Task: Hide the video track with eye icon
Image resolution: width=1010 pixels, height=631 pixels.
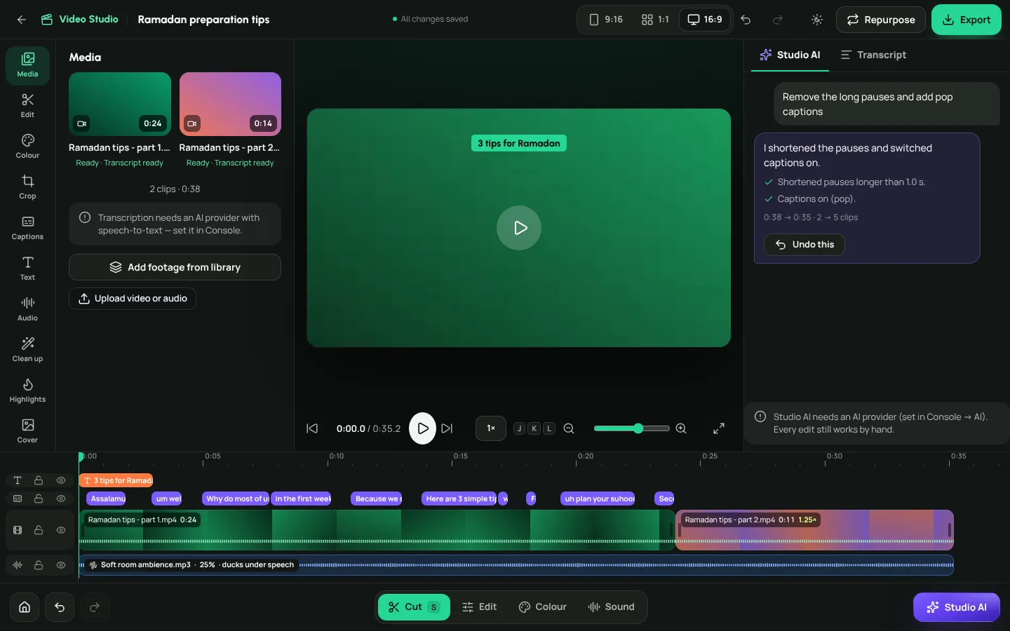Action: tap(61, 530)
